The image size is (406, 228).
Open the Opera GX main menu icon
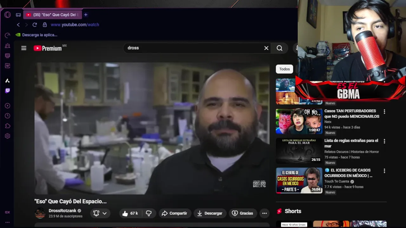(x=8, y=15)
